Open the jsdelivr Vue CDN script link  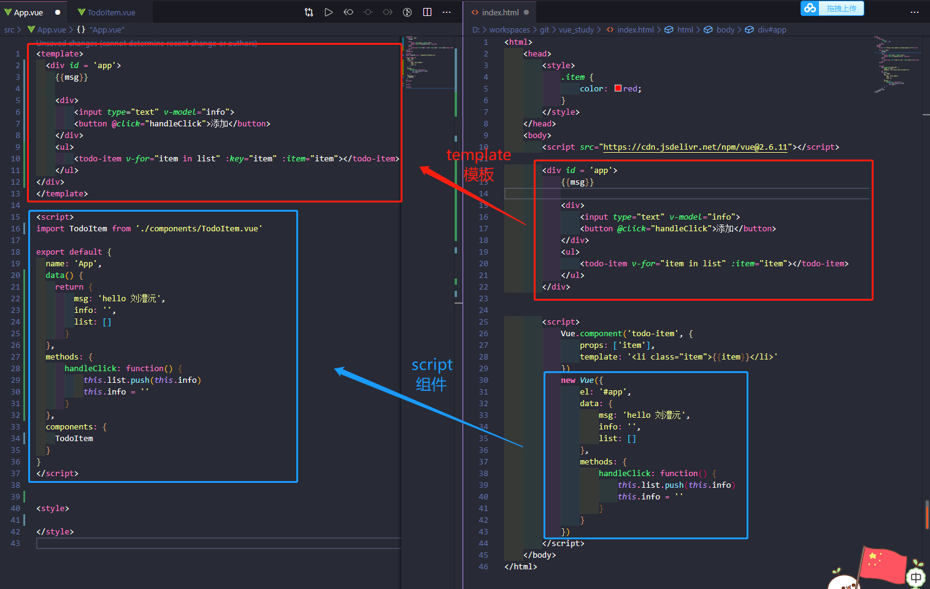click(x=695, y=147)
